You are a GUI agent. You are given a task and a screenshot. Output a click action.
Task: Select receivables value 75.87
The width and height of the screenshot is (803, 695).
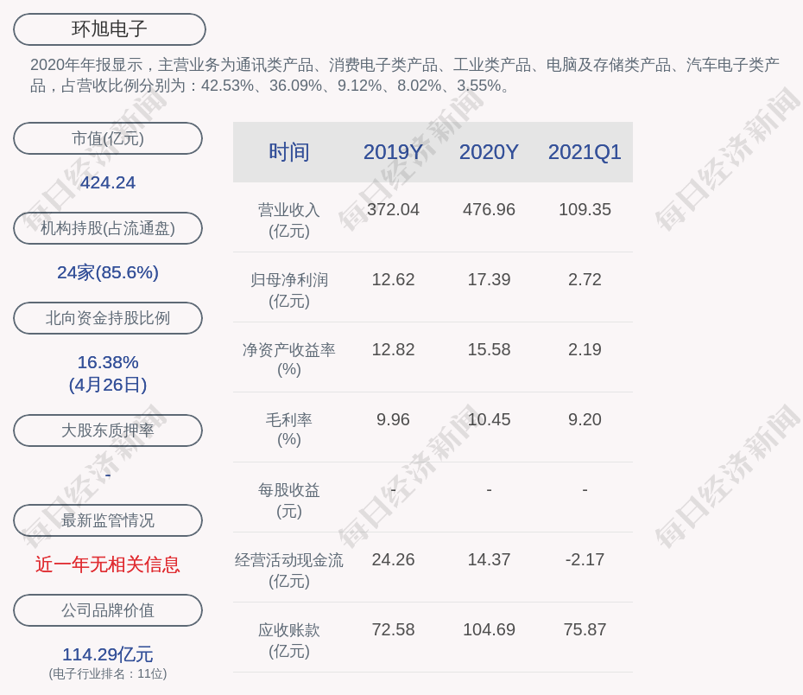pyautogui.click(x=585, y=629)
